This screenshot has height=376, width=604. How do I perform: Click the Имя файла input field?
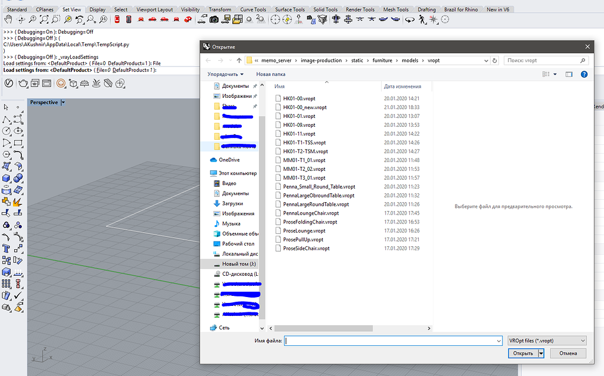click(x=392, y=341)
